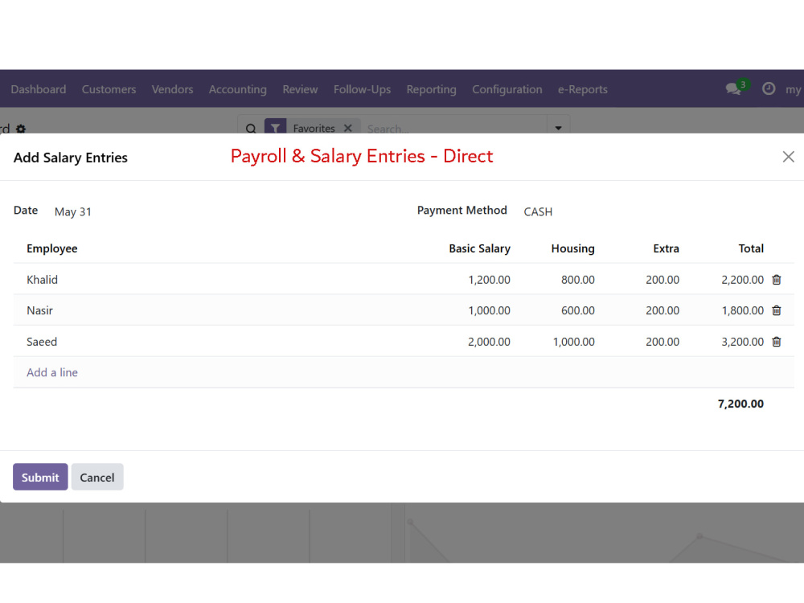Select employee name Nasir

point(39,310)
